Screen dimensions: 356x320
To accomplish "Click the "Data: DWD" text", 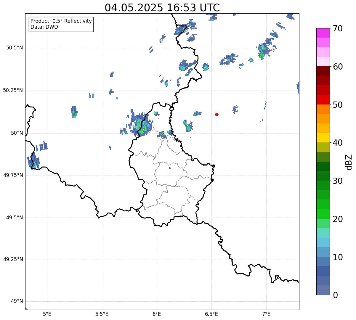I will point(44,27).
